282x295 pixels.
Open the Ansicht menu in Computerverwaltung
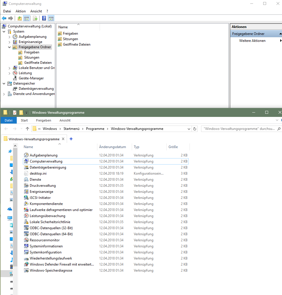pos(36,11)
